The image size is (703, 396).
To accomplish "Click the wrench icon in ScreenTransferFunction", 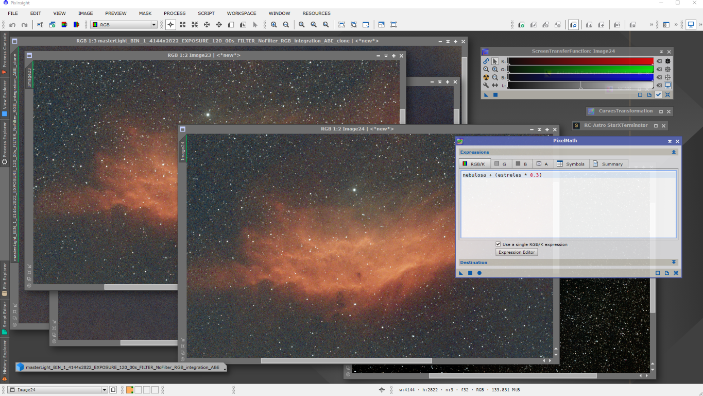I will [486, 86].
